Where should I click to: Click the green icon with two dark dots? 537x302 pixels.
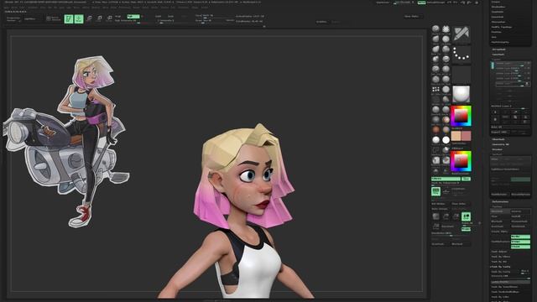[466, 216]
